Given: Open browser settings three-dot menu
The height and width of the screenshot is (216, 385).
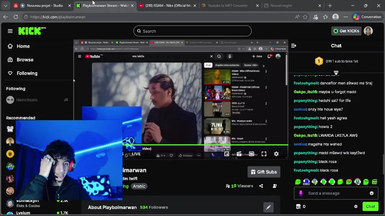Looking at the screenshot, I should pyautogui.click(x=346, y=17).
